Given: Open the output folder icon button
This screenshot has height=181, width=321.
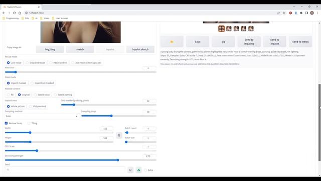Looking at the screenshot, I should tap(172, 42).
